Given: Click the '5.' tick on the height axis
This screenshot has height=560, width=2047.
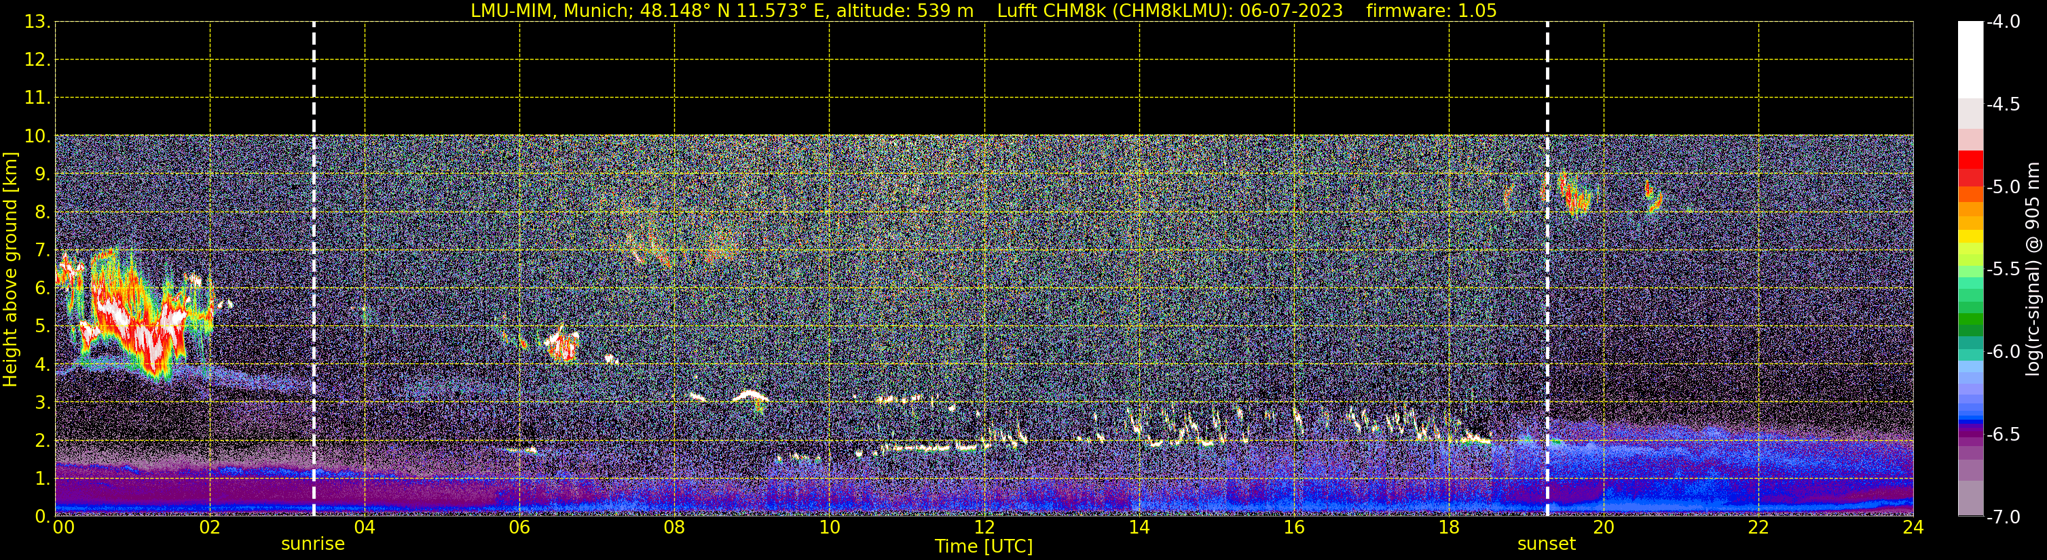Looking at the screenshot, I should 41,327.
